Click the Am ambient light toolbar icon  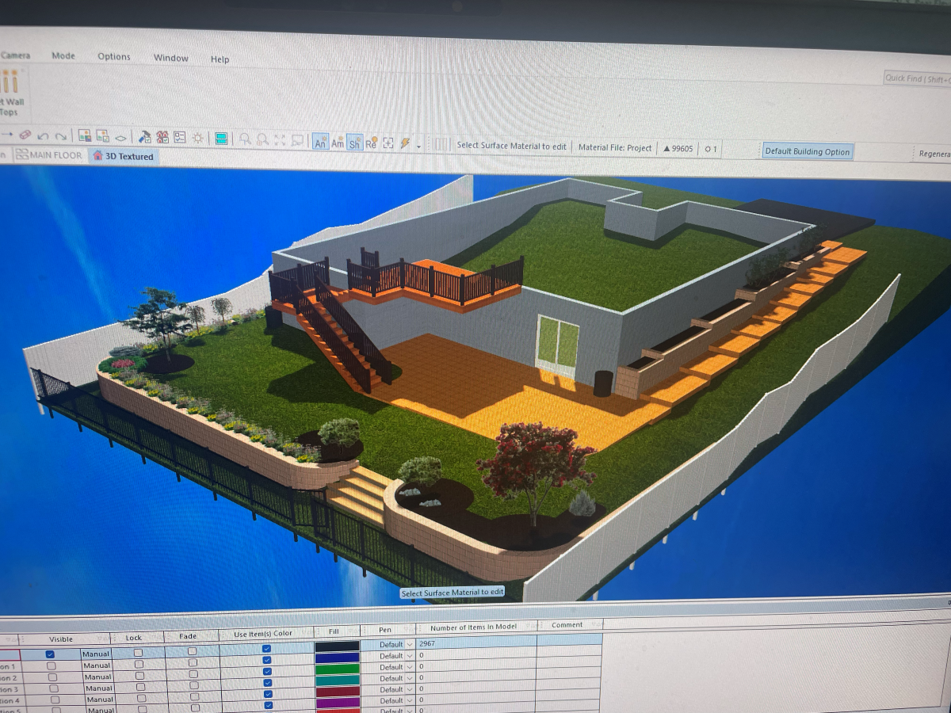tap(337, 143)
